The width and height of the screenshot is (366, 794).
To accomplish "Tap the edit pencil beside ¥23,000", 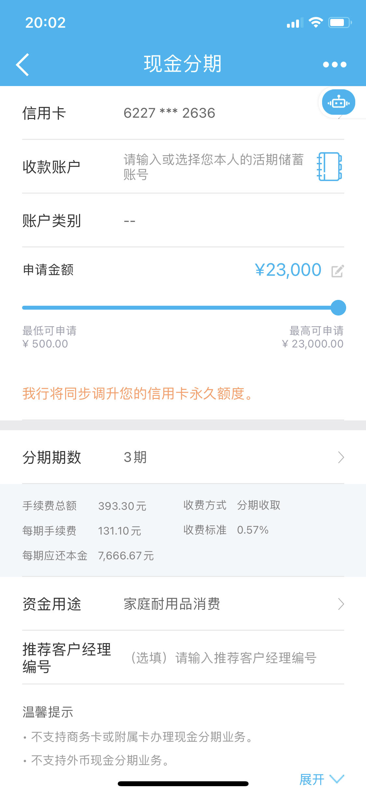I will click(x=337, y=271).
